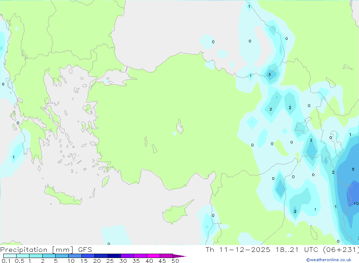Click the legend label "40"
Image resolution: width=359 pixels, height=263 pixels.
tap(149, 261)
